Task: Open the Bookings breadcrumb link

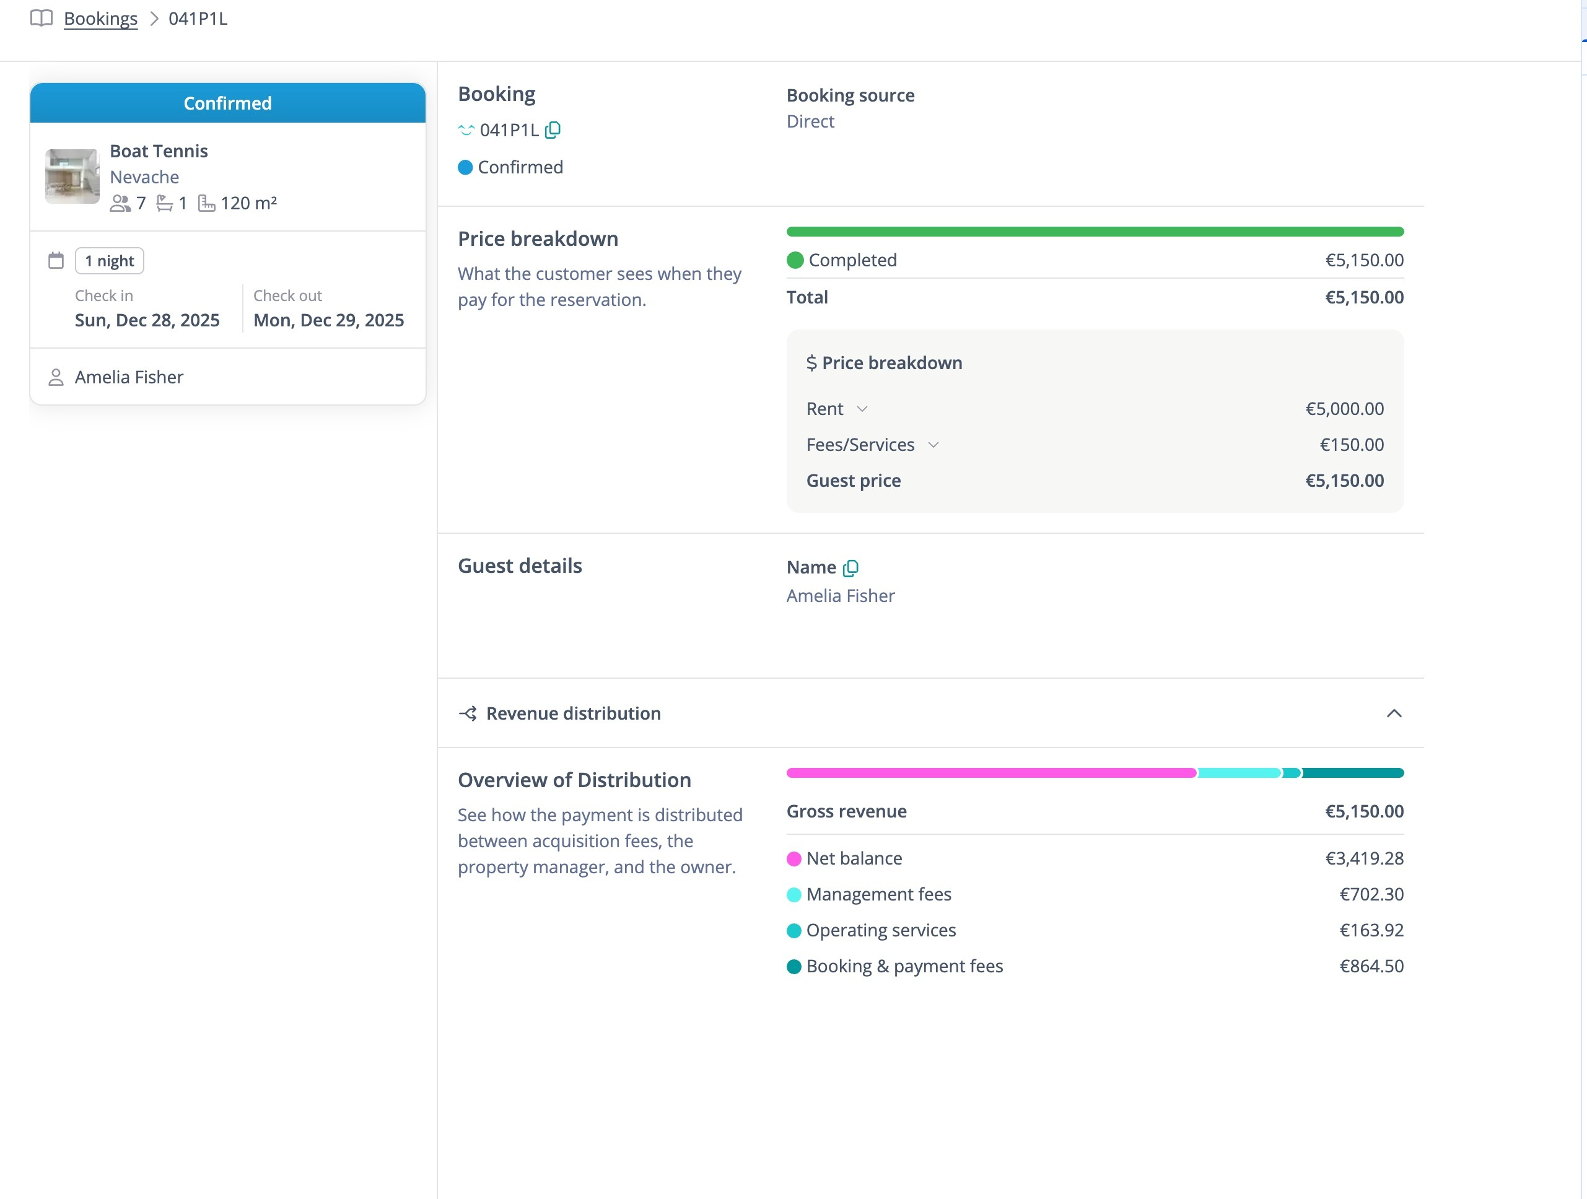Action: tap(100, 19)
